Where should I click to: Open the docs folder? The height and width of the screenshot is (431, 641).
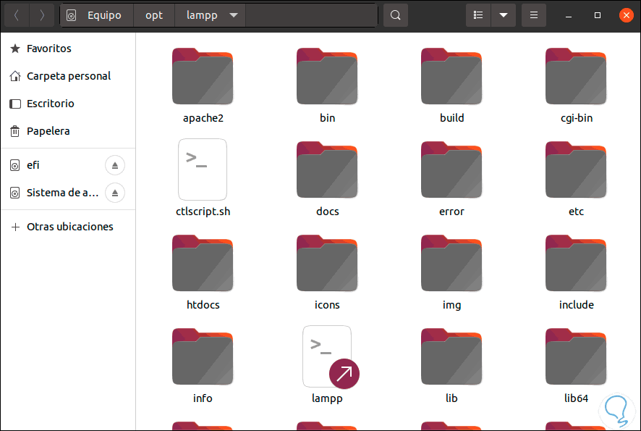(327, 170)
